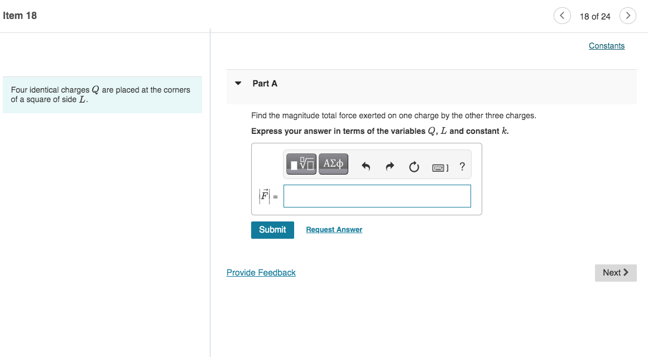648x357 pixels.
Task: Advance to next item with right chevron
Action: [628, 16]
